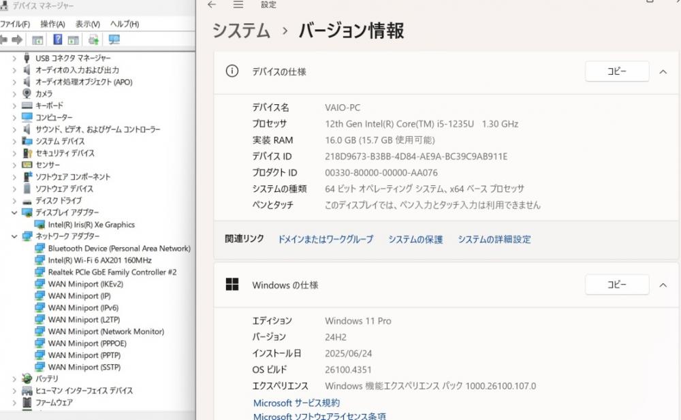Viewport: 681px width, 420px height.
Task: Click the Windows logo beside Windows の仕様
Action: tap(232, 284)
